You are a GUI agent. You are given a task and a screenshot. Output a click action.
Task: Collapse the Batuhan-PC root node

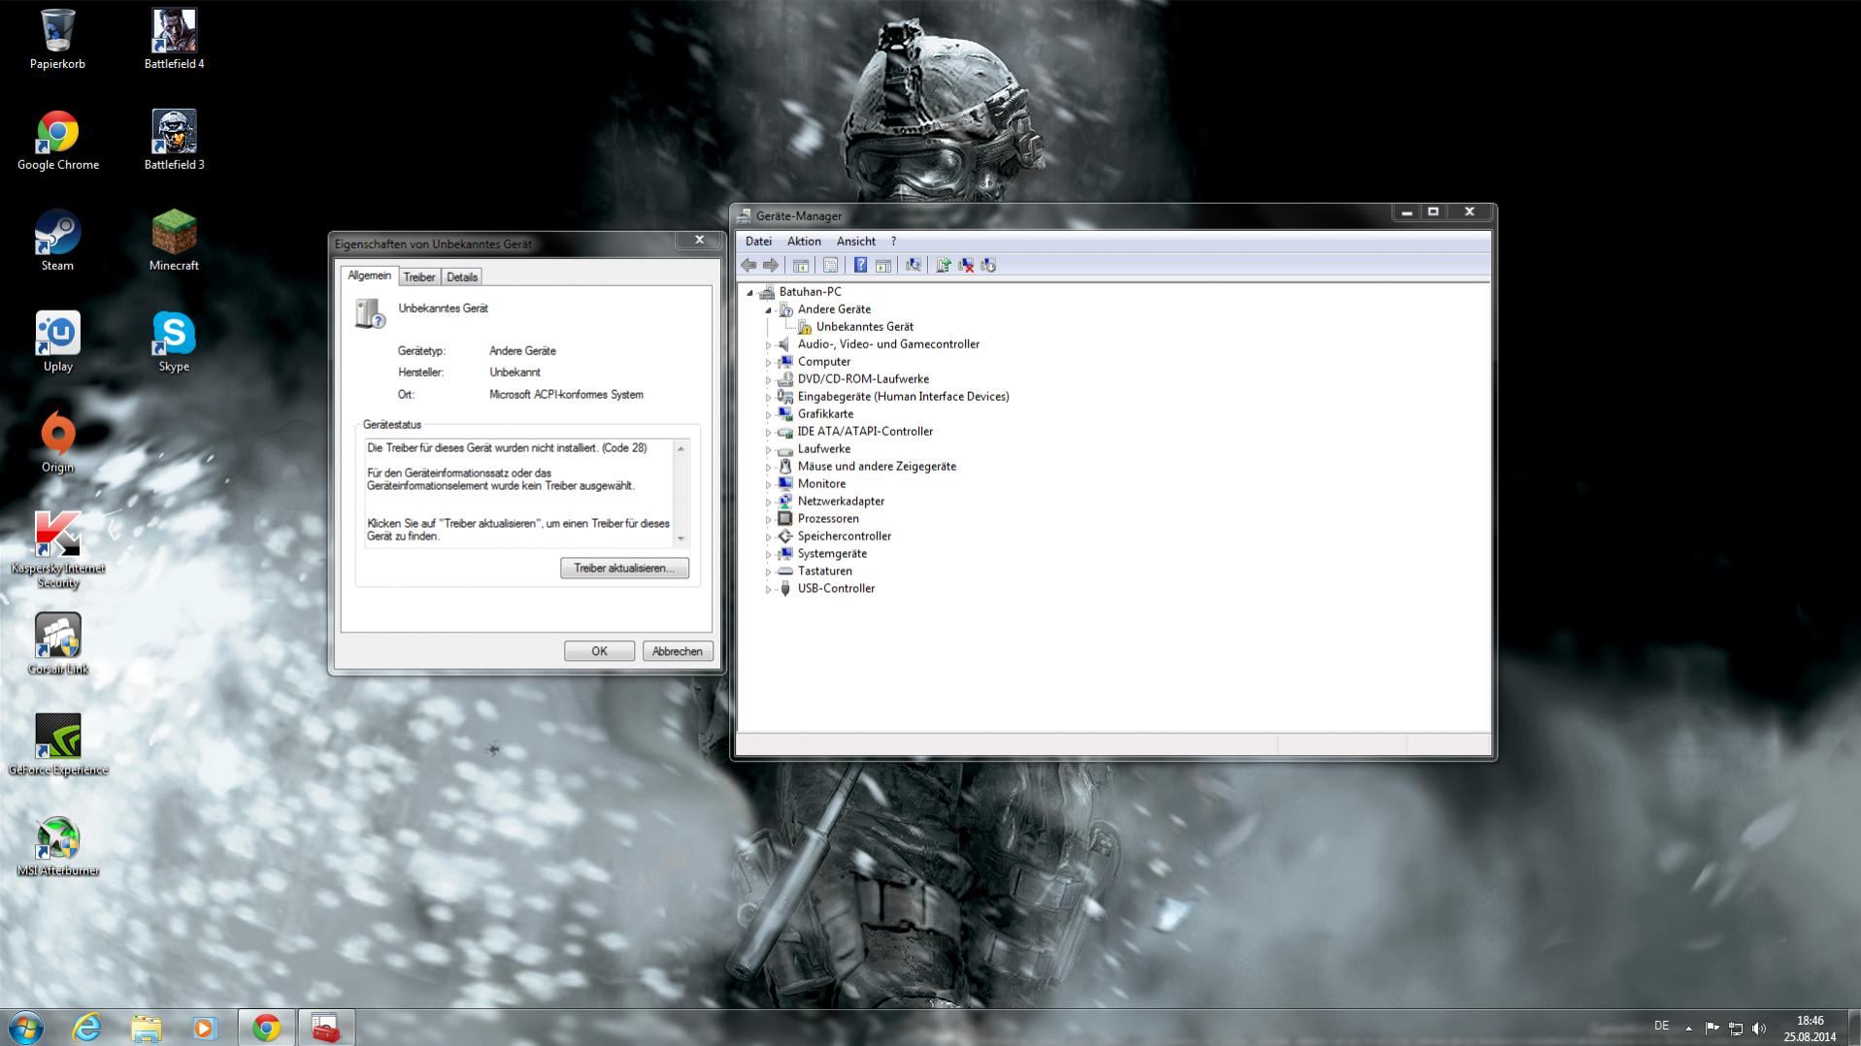[749, 292]
